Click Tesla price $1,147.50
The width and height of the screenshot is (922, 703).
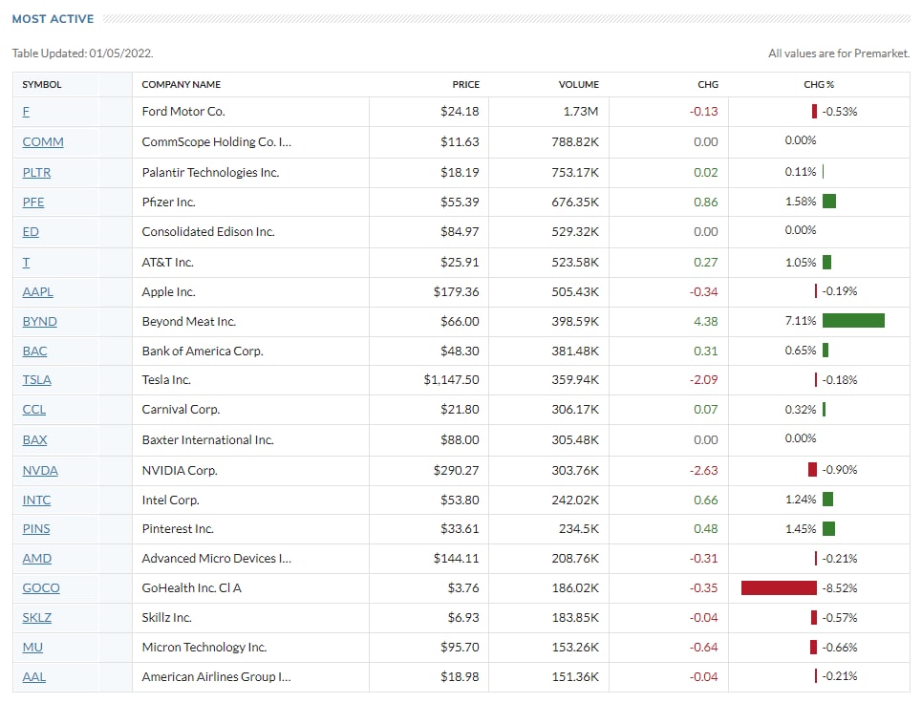tap(452, 380)
